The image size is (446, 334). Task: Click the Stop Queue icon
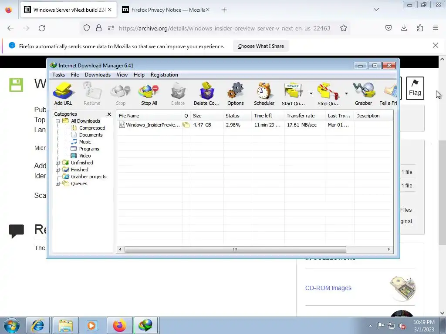tap(328, 94)
